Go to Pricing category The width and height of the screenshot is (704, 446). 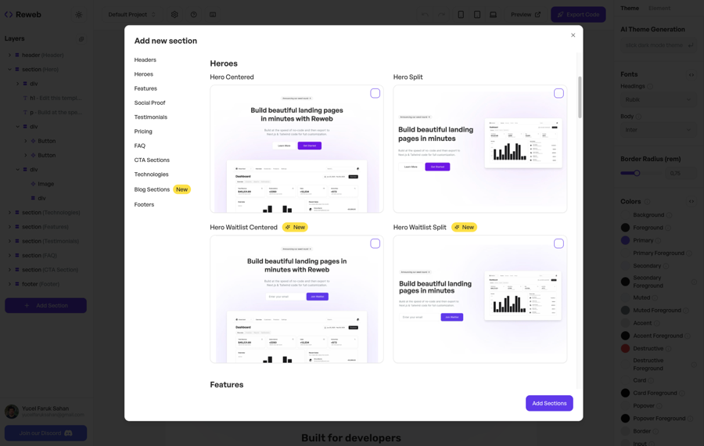point(143,131)
